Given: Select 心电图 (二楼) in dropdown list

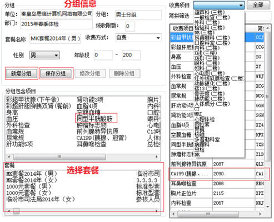Looking at the screenshot, I should tap(210, 73).
